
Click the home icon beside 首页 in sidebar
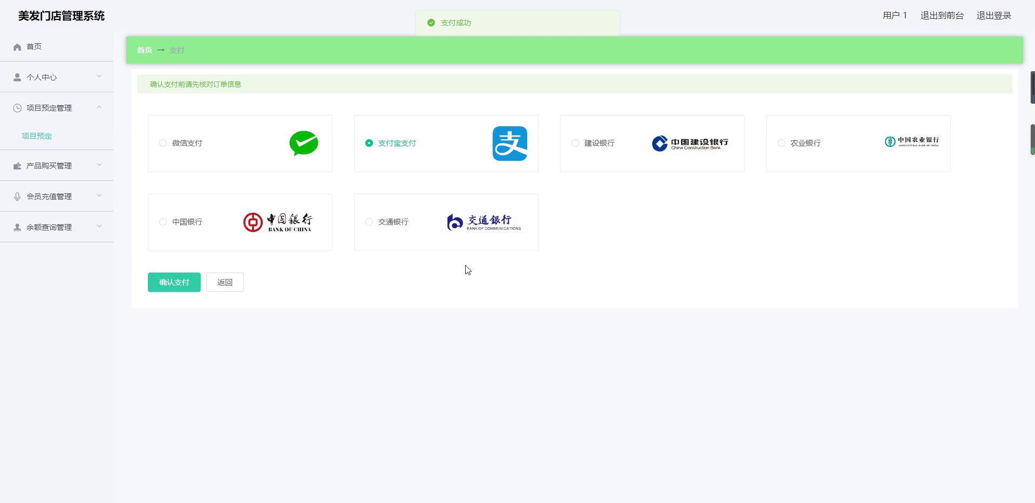[x=17, y=47]
